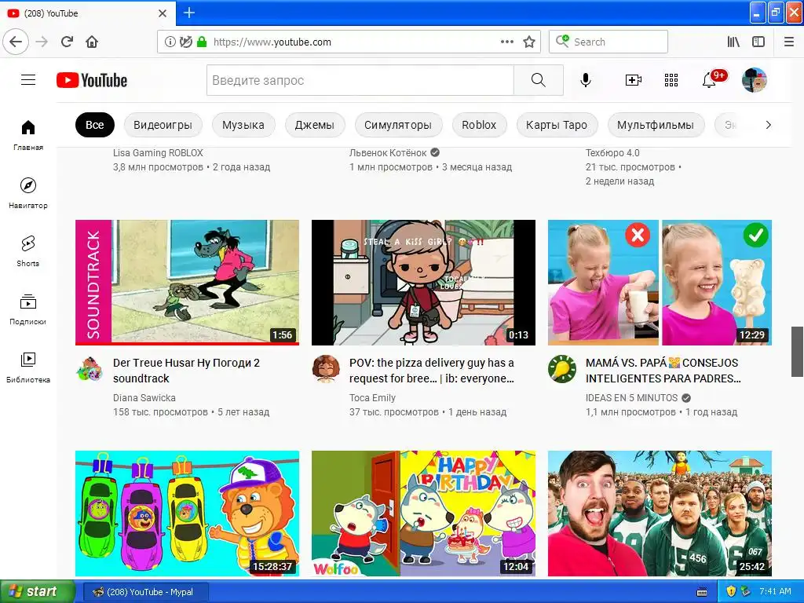Start voice search with microphone icon
This screenshot has height=603, width=804.
(586, 80)
